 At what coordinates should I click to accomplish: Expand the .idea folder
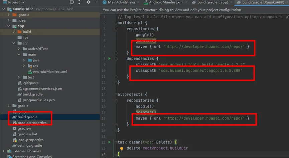pyautogui.click(x=8, y=20)
